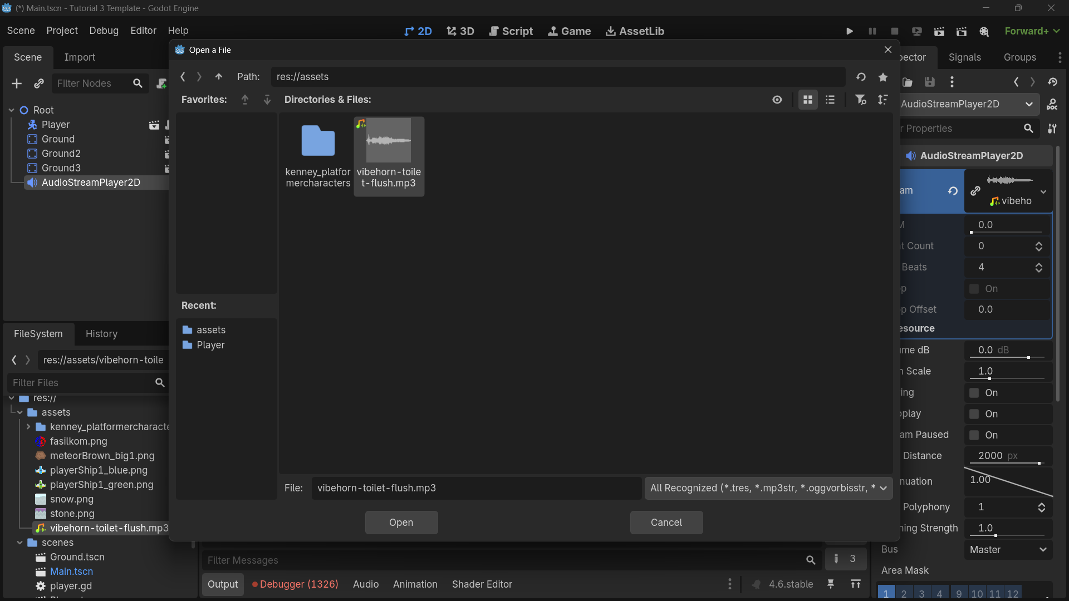This screenshot has height=601, width=1069.
Task: Click the sort files icon
Action: coord(883,100)
